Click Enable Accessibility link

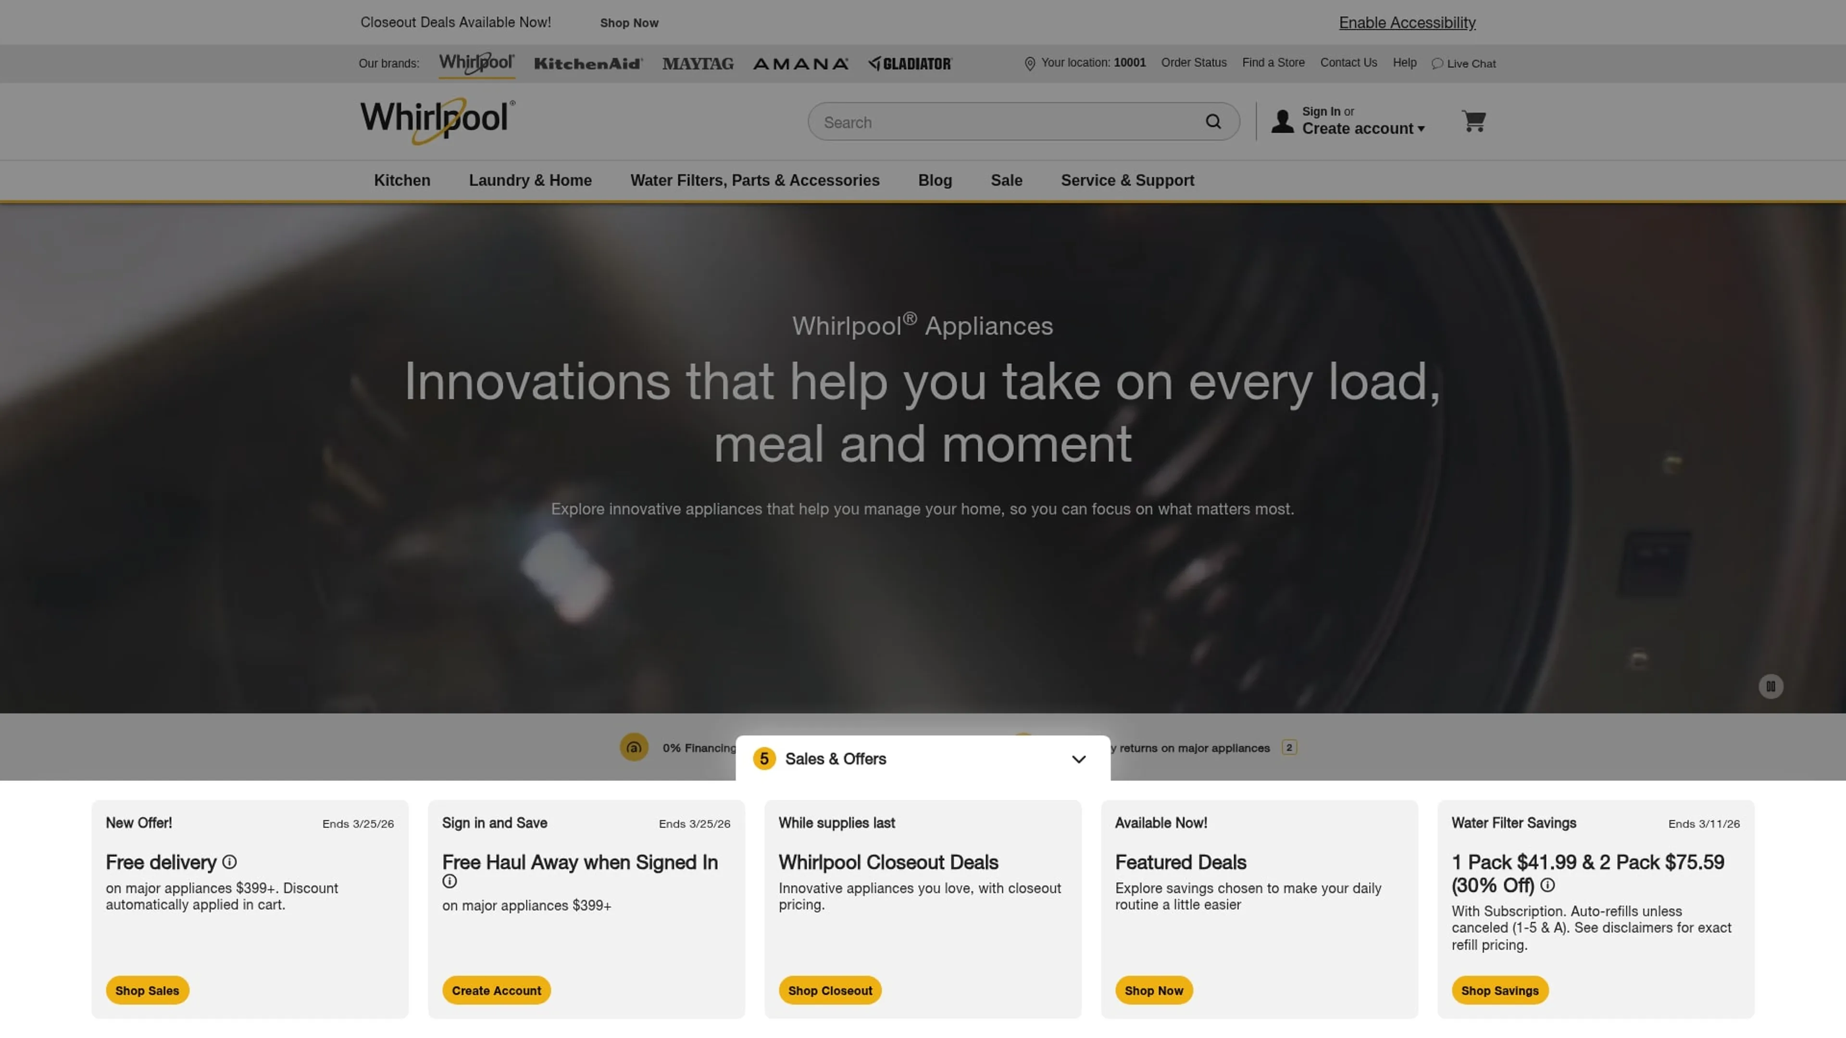[1407, 22]
